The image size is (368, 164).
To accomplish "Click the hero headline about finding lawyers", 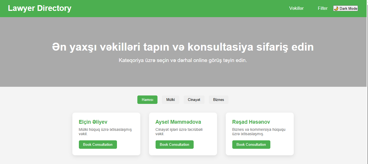I will [183, 47].
